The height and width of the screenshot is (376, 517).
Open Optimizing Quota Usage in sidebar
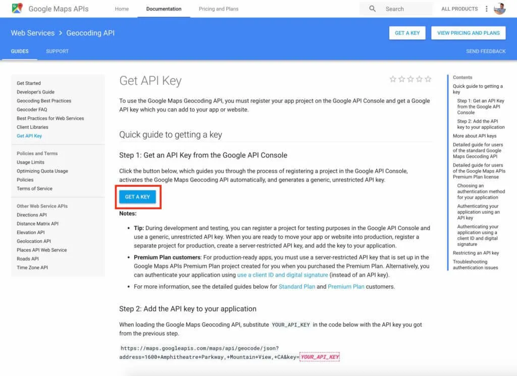tap(42, 171)
